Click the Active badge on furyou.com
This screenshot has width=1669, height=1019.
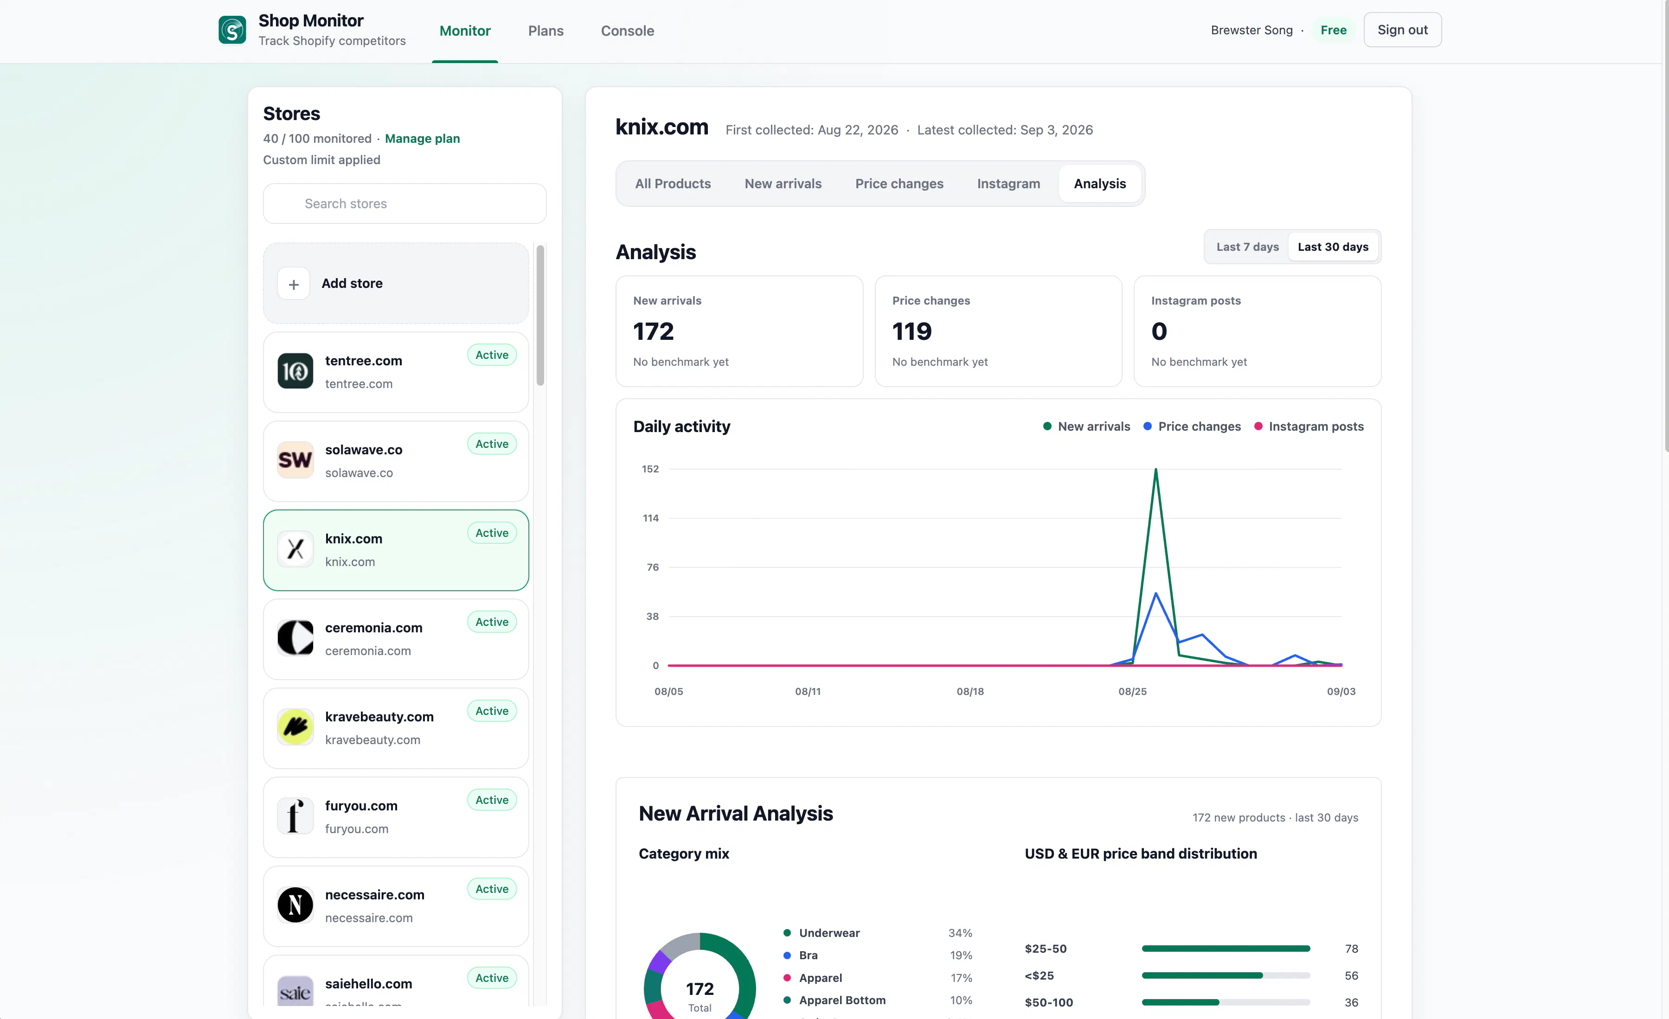[492, 800]
